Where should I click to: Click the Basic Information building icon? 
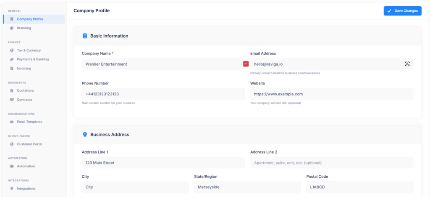[x=85, y=36]
